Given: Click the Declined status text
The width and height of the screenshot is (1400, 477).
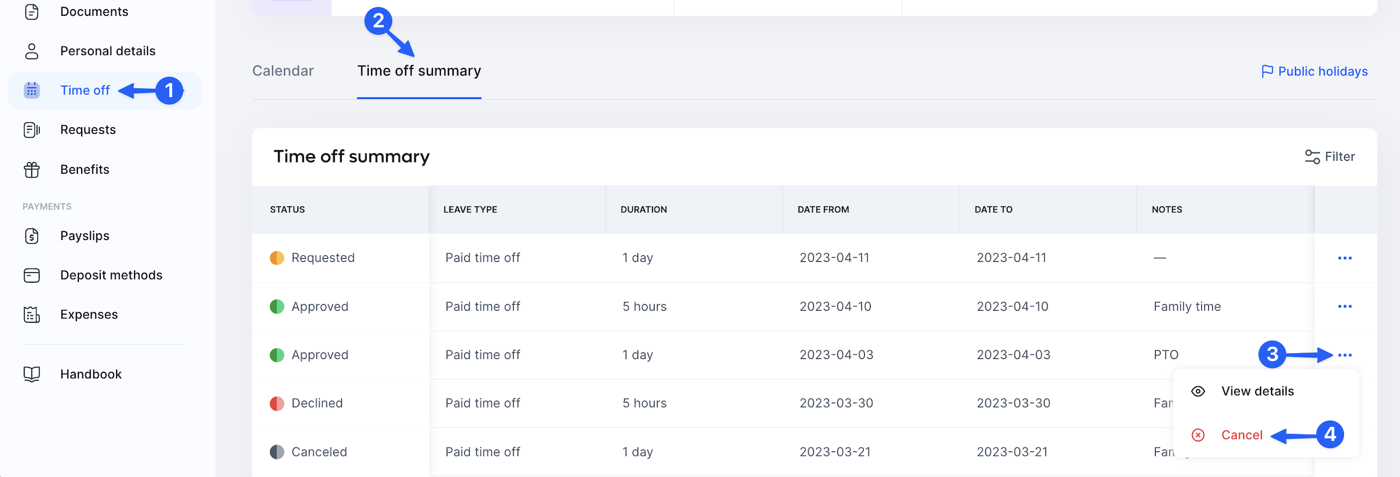Looking at the screenshot, I should click(x=317, y=404).
